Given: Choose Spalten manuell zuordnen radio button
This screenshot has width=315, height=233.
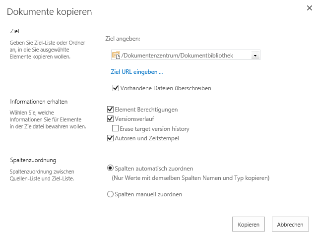Looking at the screenshot, I should pyautogui.click(x=110, y=194).
